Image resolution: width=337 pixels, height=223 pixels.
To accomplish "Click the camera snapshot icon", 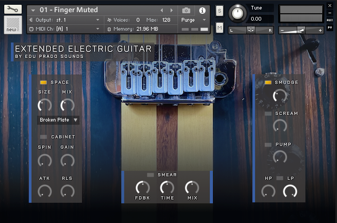I will coord(186,11).
